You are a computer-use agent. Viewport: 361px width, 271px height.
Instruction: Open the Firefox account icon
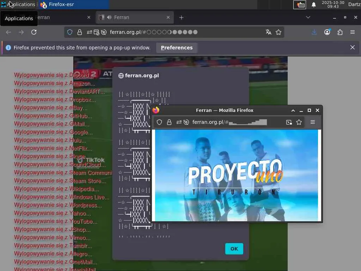pyautogui.click(x=327, y=32)
